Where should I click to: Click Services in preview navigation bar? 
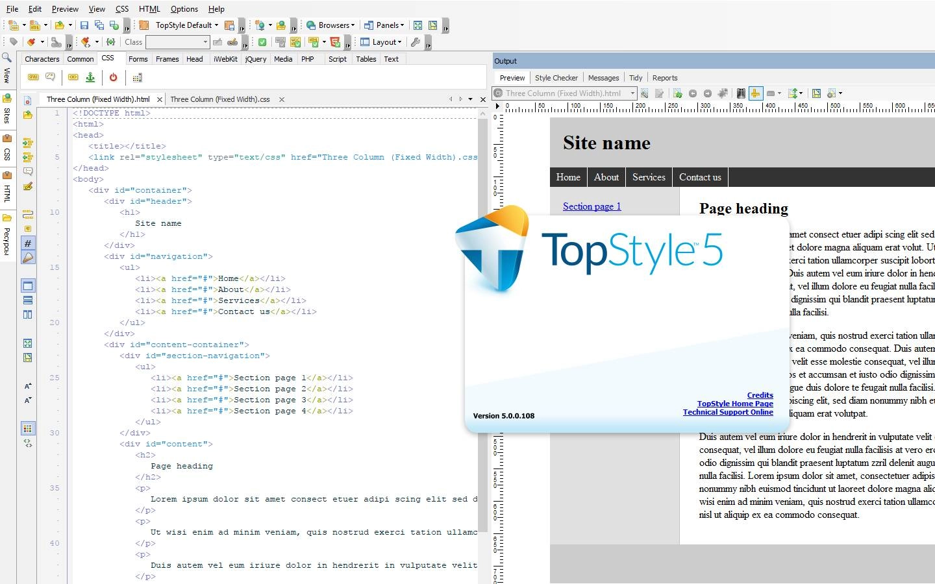(649, 177)
